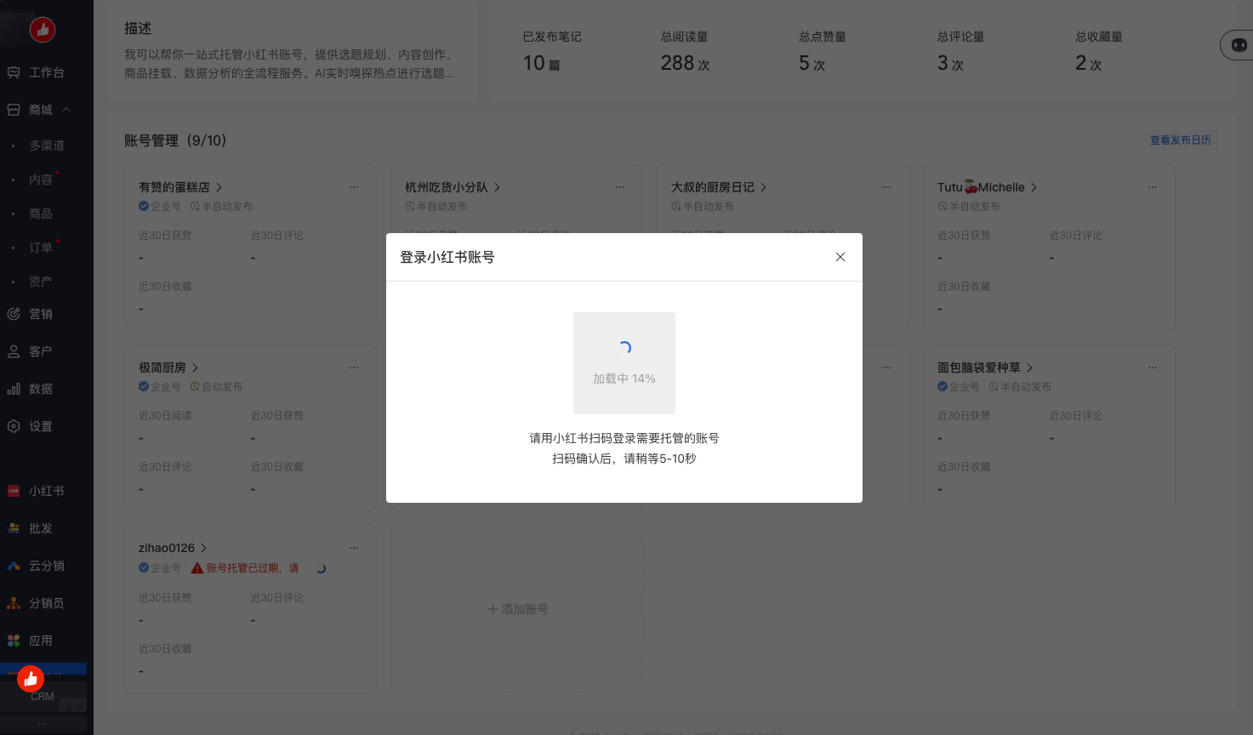This screenshot has width=1253, height=735.
Task: Open 数据 analytics section
Action: pos(40,389)
